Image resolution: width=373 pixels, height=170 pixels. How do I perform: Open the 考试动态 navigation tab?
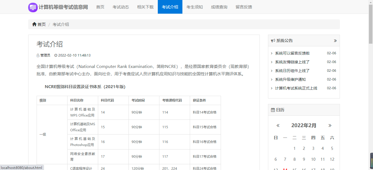[121, 7]
